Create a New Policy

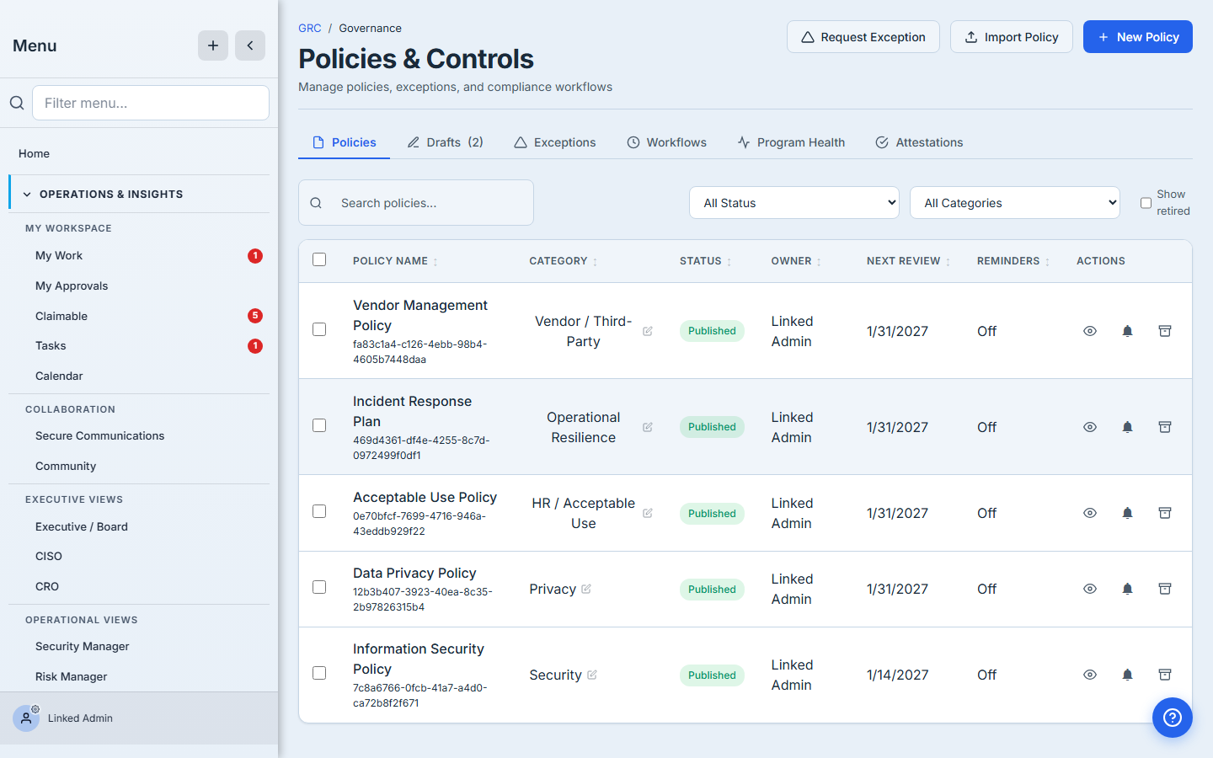1138,37
